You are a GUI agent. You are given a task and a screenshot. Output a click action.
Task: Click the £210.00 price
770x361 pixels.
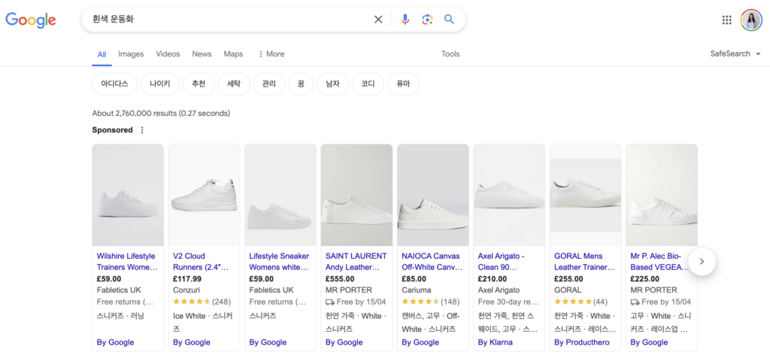(493, 279)
